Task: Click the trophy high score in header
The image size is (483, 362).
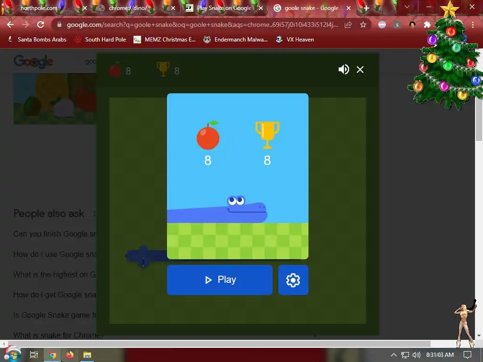Action: 163,70
